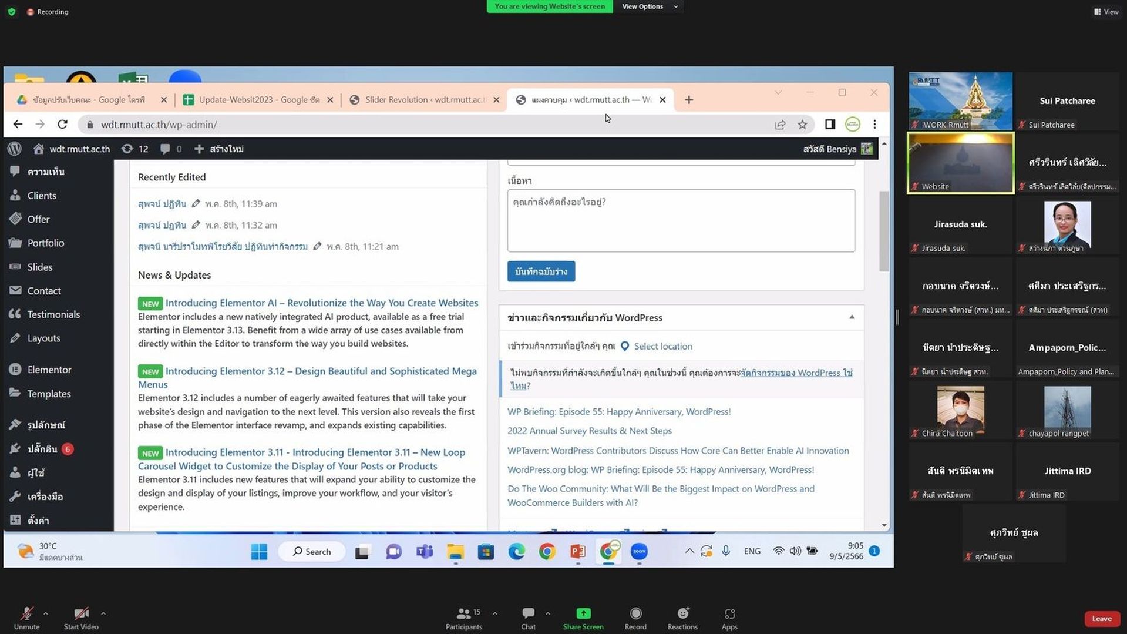
Task: Open Zoom app icon in shared taskbar
Action: pyautogui.click(x=639, y=551)
